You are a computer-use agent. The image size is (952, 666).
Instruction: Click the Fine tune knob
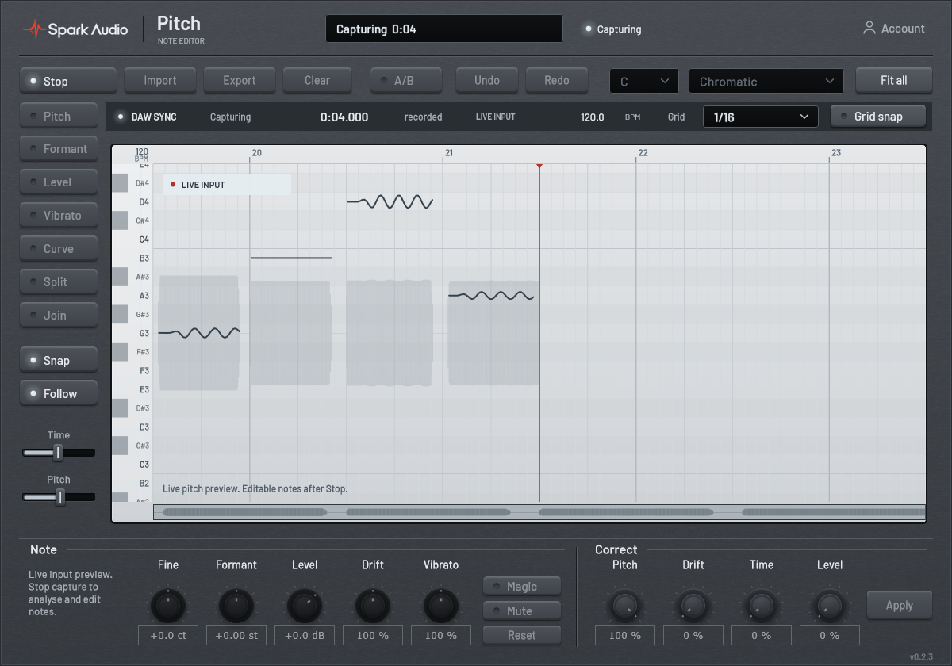168,606
